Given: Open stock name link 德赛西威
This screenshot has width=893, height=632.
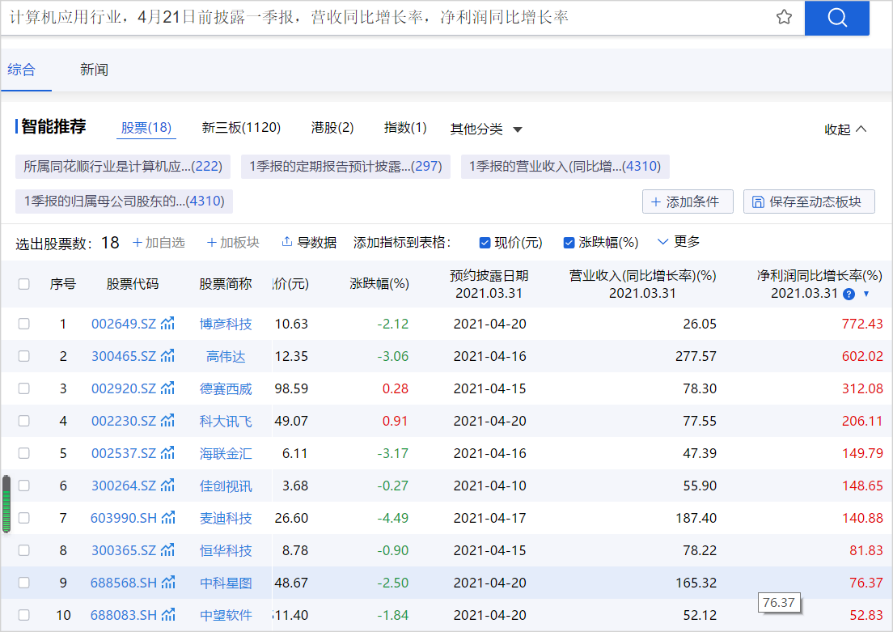Looking at the screenshot, I should coord(226,389).
